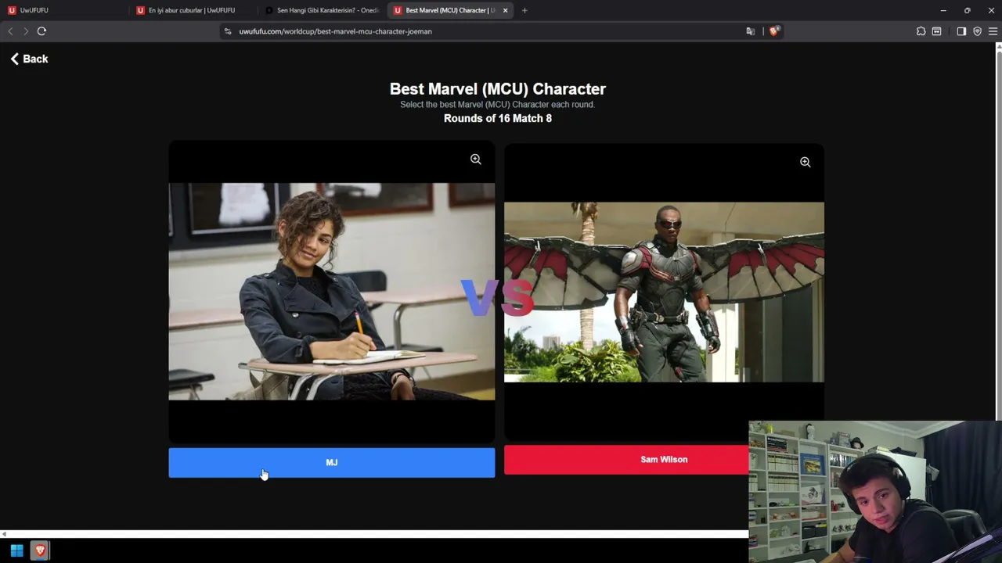Reload the current page
The height and width of the screenshot is (563, 1002).
(41, 31)
